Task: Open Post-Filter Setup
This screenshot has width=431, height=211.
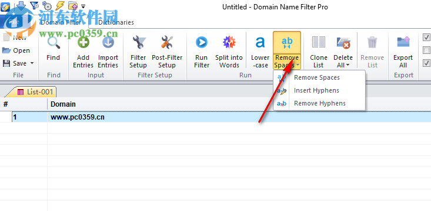Action: click(167, 52)
